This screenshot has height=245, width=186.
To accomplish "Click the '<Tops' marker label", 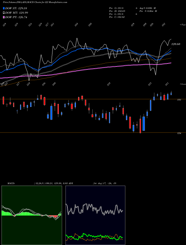I will click(x=183, y=25).
